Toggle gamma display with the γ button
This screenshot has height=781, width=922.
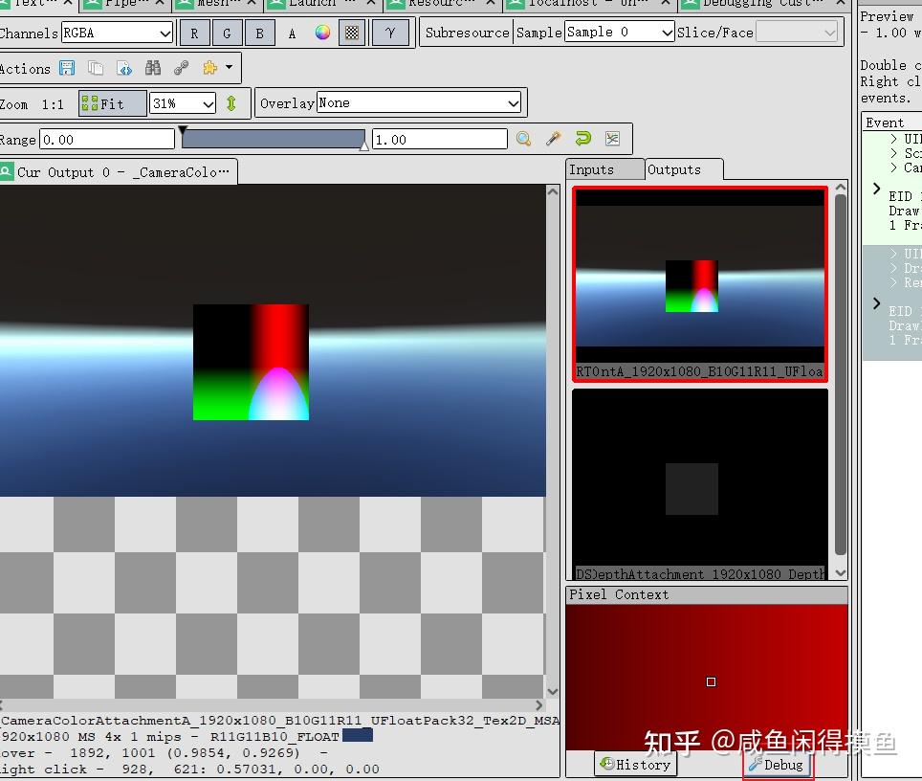tap(391, 32)
